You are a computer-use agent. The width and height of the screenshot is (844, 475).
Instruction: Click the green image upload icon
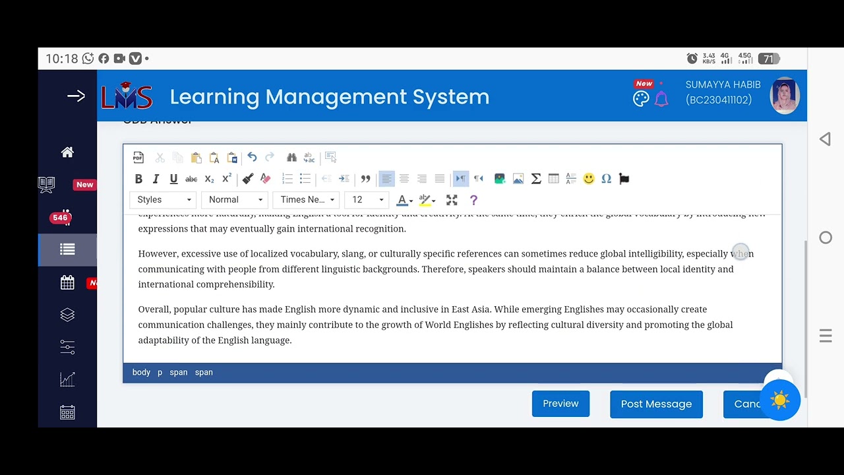pyautogui.click(x=500, y=179)
